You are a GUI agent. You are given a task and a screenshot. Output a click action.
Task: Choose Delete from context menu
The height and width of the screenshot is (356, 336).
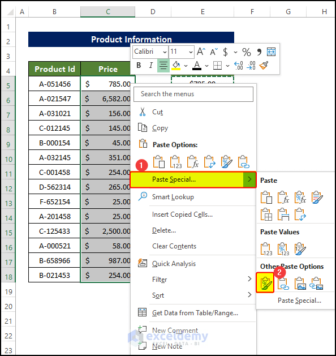(x=193, y=230)
